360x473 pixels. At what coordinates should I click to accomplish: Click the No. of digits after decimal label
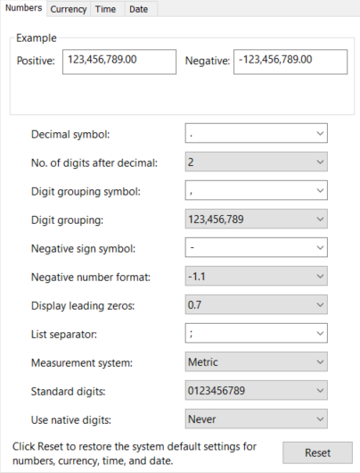(x=94, y=163)
